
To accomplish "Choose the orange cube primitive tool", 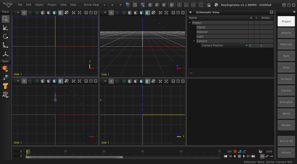I will pyautogui.click(x=5, y=68).
